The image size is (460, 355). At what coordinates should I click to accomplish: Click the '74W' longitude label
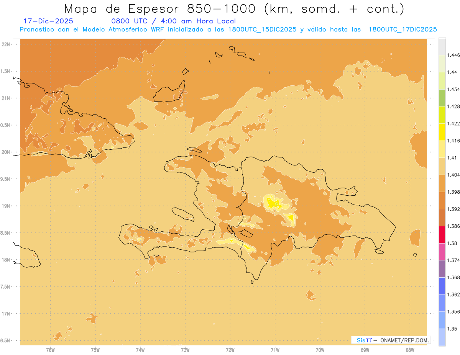140,350
